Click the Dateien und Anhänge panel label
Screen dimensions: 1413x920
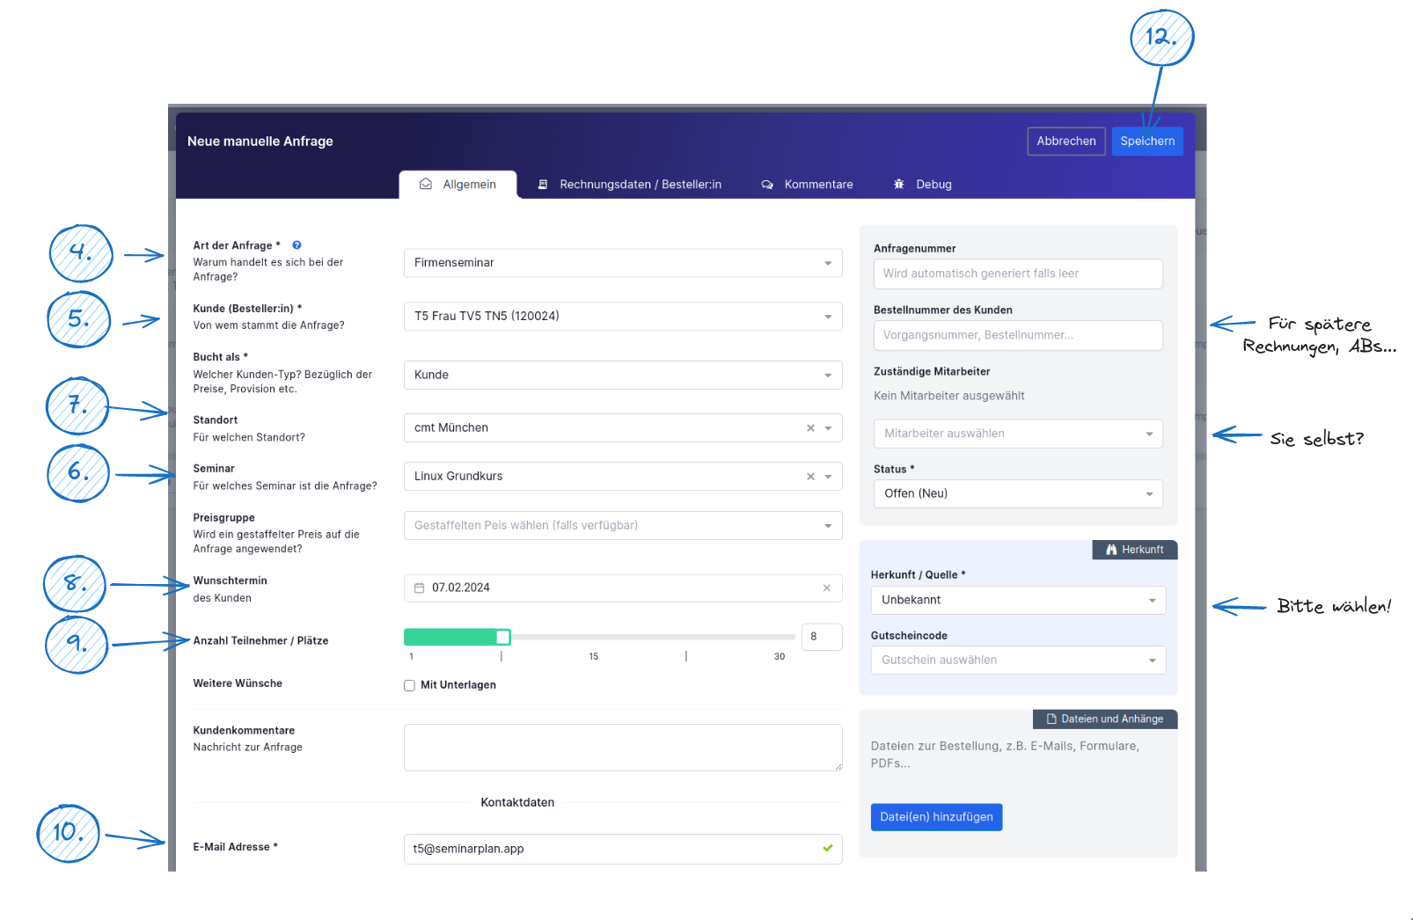click(1105, 719)
